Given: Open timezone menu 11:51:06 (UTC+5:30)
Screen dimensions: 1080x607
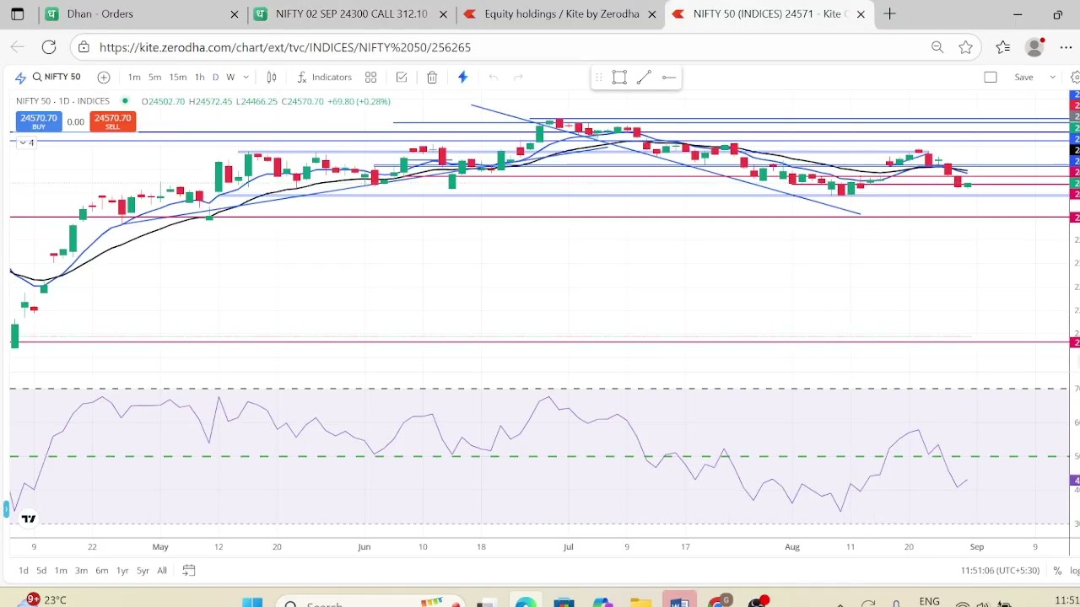Looking at the screenshot, I should pyautogui.click(x=1000, y=571).
